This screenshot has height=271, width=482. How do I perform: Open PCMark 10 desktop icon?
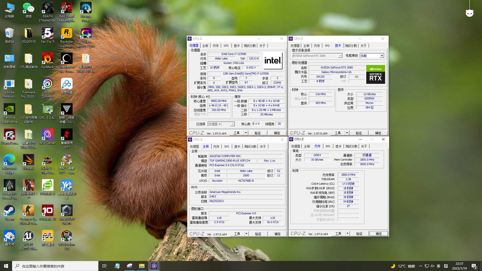click(x=48, y=213)
